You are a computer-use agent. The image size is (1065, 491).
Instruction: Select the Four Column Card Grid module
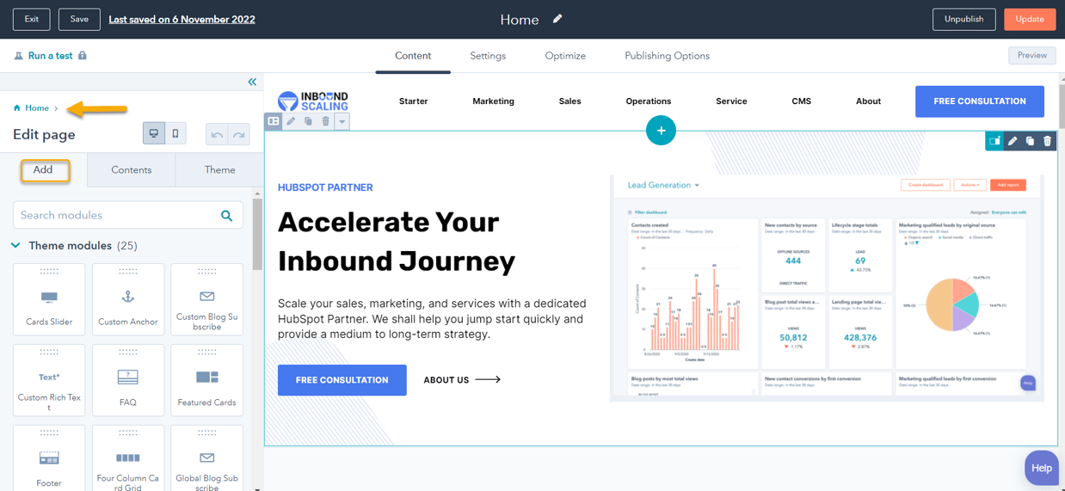128,458
